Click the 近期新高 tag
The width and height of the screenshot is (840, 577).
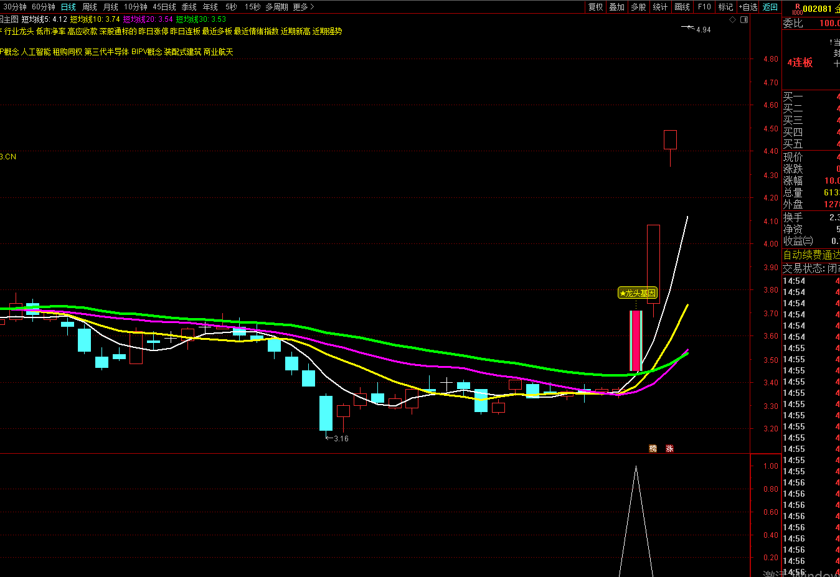click(295, 31)
